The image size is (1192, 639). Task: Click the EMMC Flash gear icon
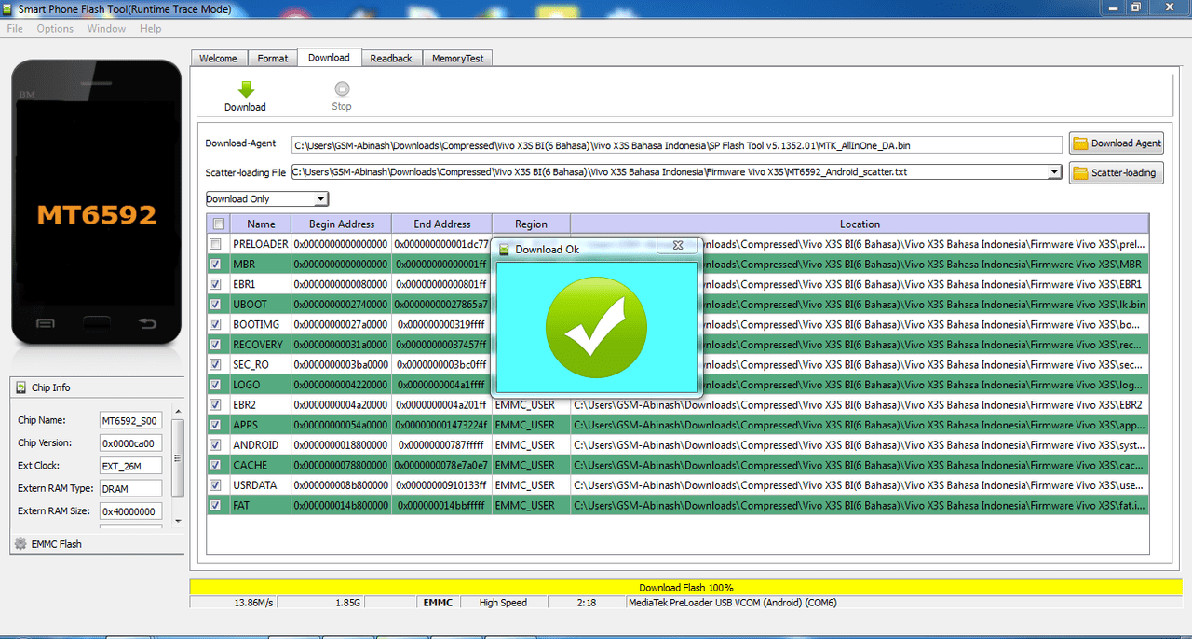(20, 544)
